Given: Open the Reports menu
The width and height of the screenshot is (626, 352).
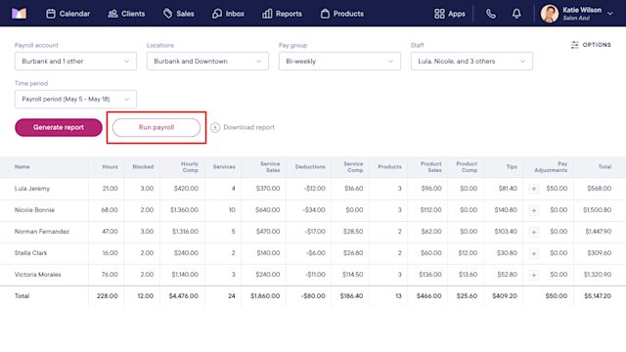Looking at the screenshot, I should [282, 14].
